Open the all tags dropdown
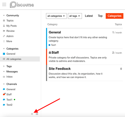This screenshot has width=125, height=117. 75,16
